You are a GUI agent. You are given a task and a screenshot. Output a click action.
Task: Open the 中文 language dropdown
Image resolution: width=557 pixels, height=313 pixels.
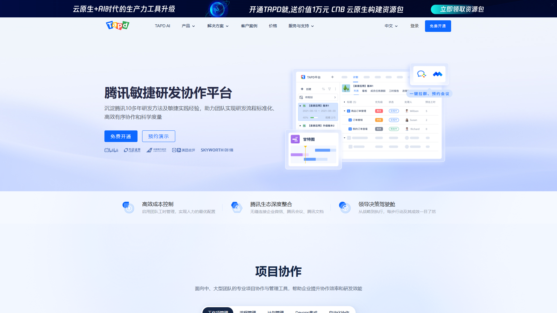[x=391, y=26]
